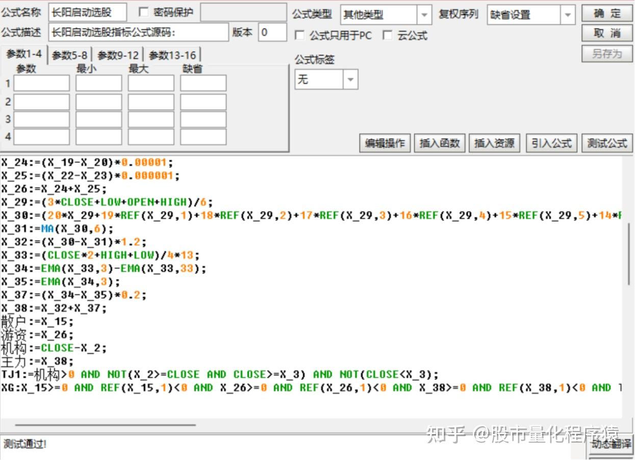Click the code line starting X_37:=
This screenshot has height=460, width=635.
74,295
